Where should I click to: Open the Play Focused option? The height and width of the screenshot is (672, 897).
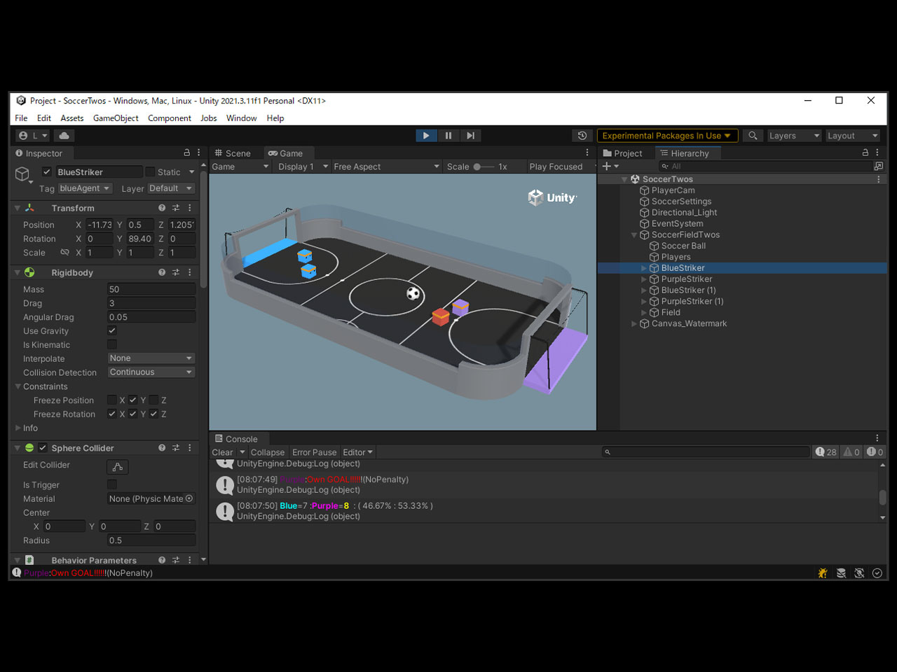tap(556, 167)
